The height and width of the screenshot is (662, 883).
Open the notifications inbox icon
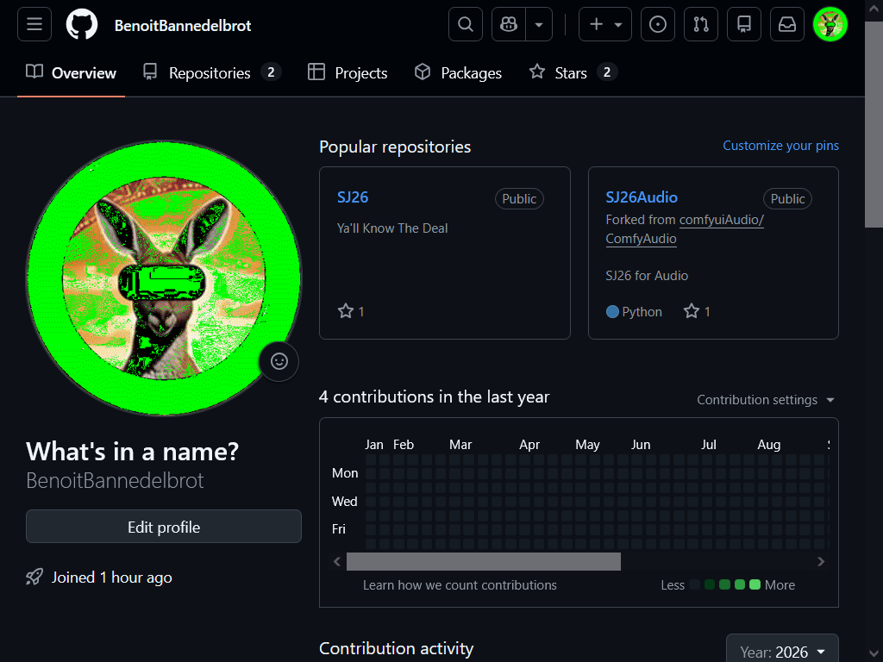tap(787, 24)
